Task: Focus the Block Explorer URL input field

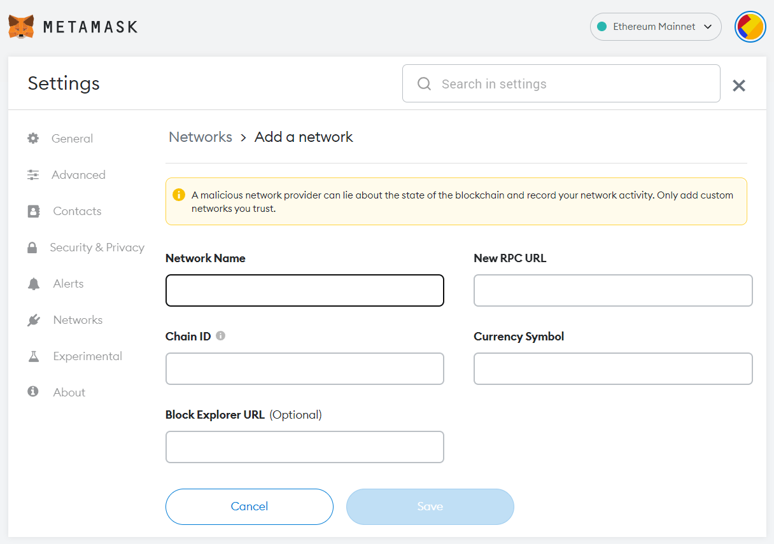Action: point(305,447)
